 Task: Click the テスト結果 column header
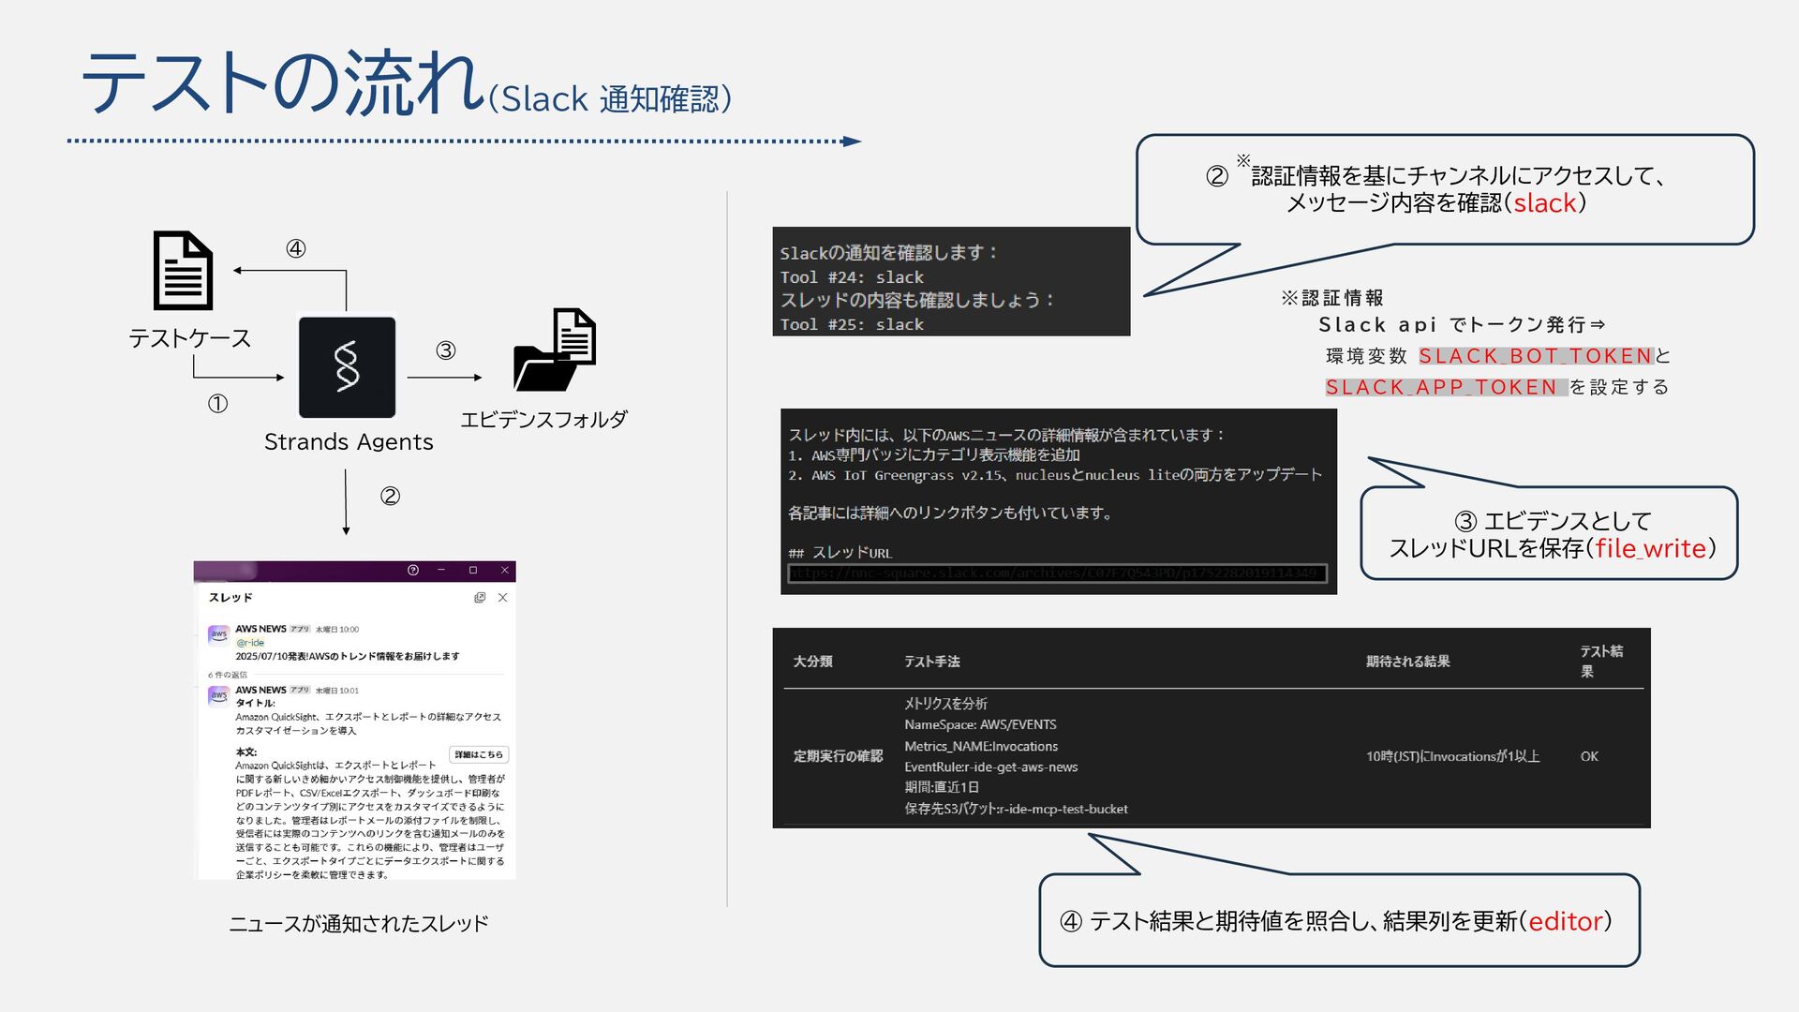click(x=1601, y=662)
